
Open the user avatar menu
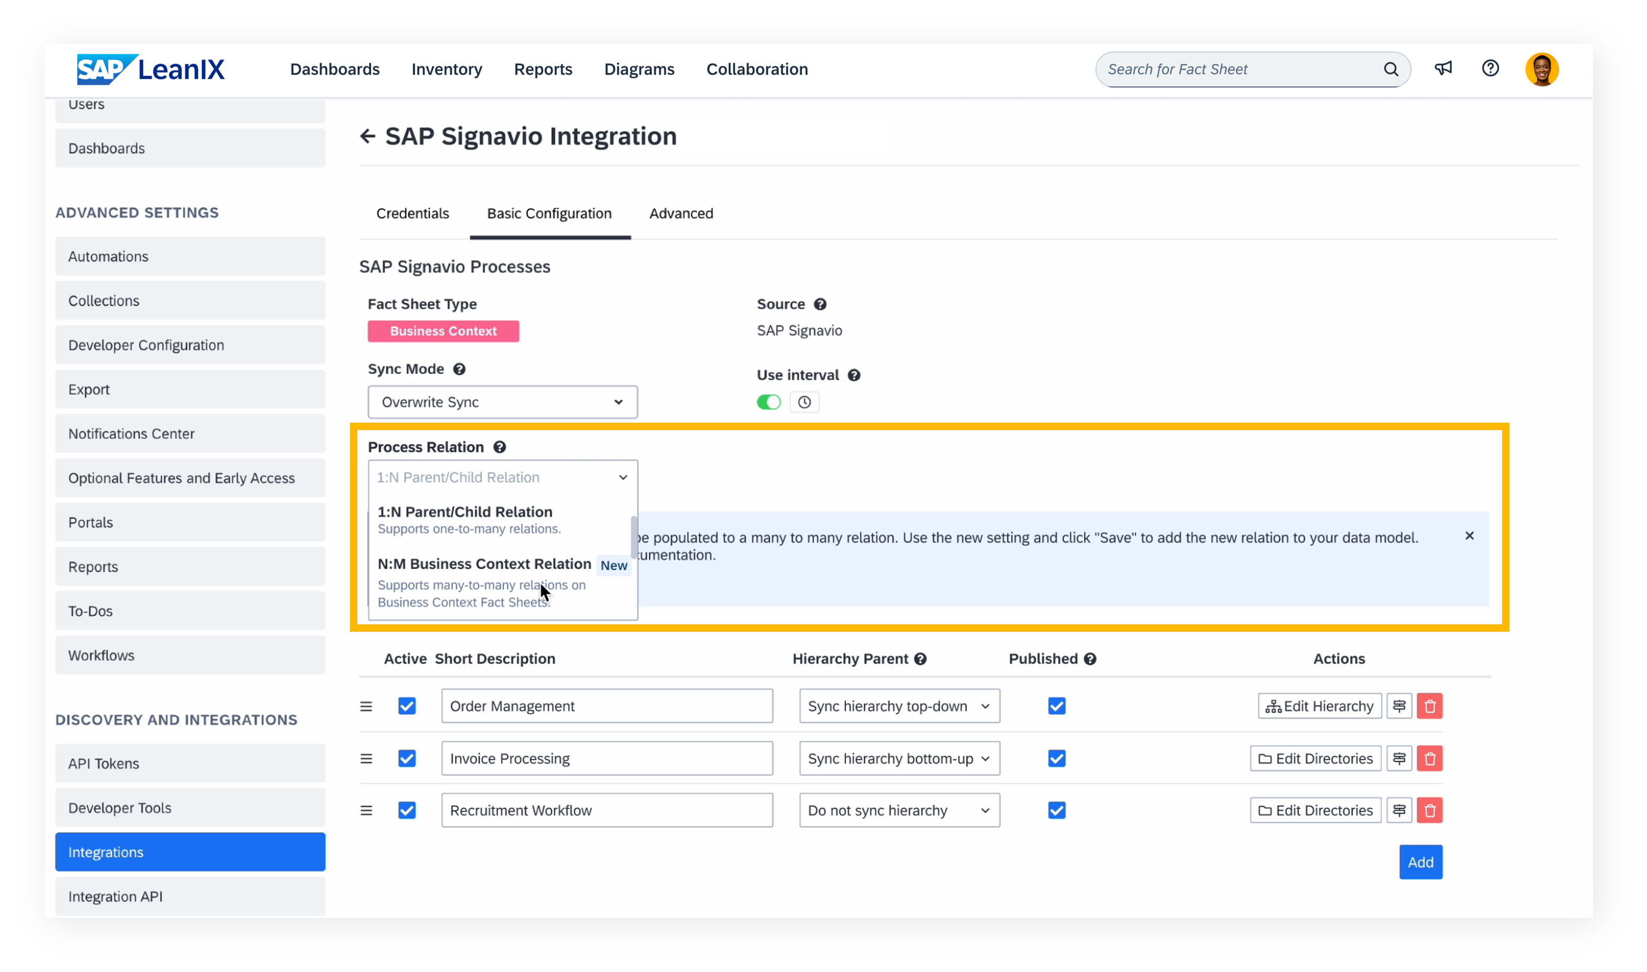point(1541,69)
